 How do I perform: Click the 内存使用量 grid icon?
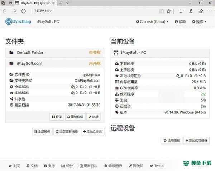point(117,82)
